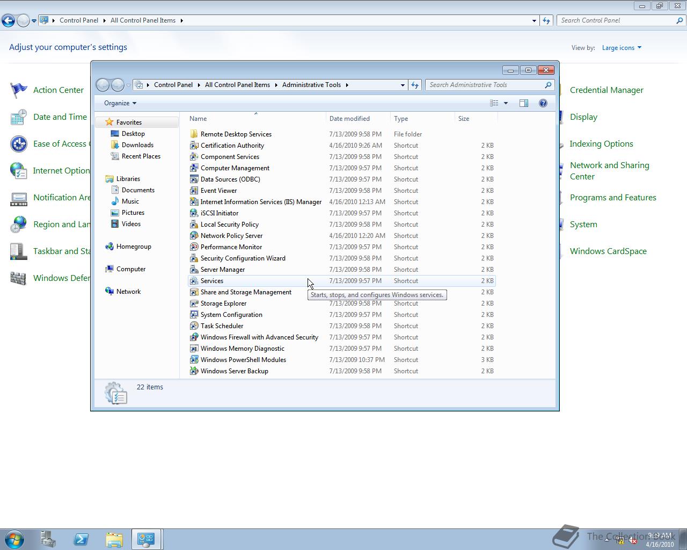Viewport: 687px width, 550px height.
Task: Open the View by Large icons dropdown
Action: point(622,48)
